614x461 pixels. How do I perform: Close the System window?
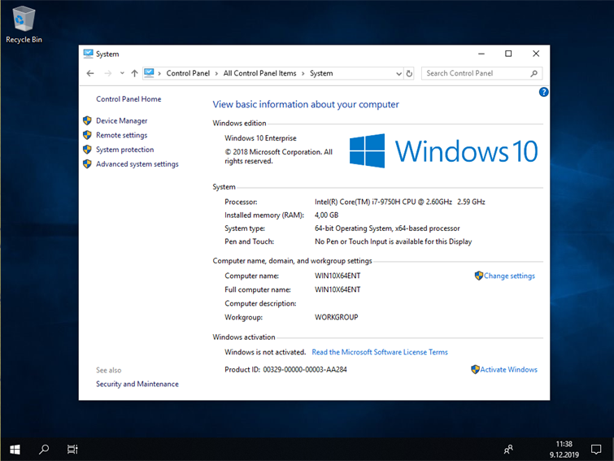[536, 54]
